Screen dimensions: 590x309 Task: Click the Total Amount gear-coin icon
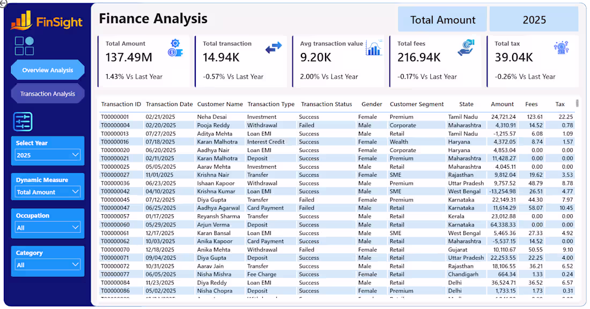175,48
